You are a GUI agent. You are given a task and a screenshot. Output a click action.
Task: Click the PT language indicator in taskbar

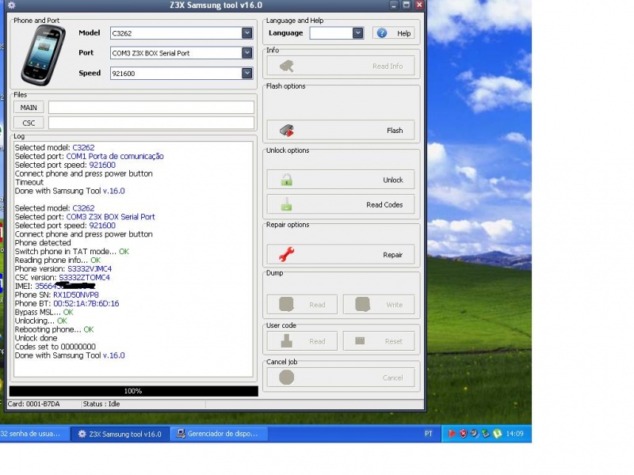428,434
